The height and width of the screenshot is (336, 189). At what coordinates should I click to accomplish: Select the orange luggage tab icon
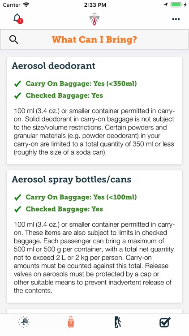pyautogui.click(x=71, y=322)
